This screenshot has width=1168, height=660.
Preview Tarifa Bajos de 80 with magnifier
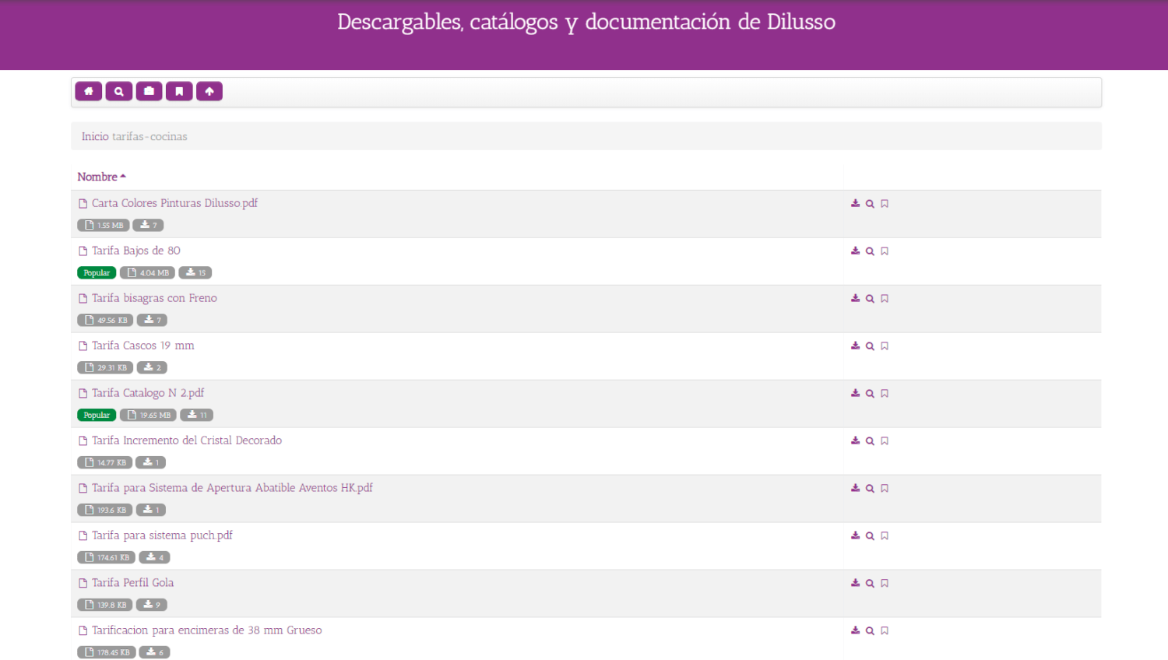point(870,251)
